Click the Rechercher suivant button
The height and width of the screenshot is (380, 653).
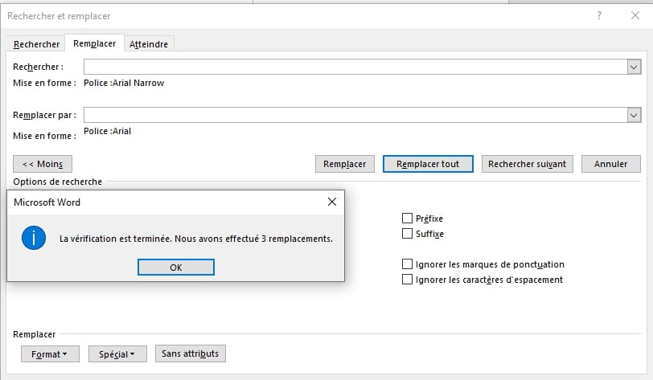coord(527,164)
